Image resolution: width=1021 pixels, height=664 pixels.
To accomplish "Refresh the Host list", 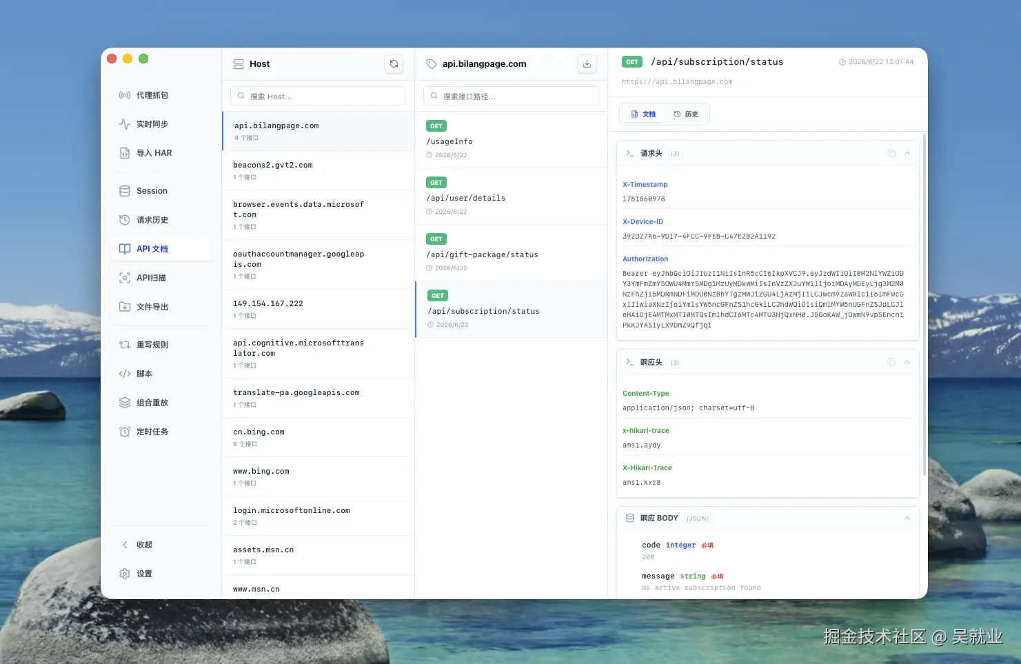I will click(394, 64).
